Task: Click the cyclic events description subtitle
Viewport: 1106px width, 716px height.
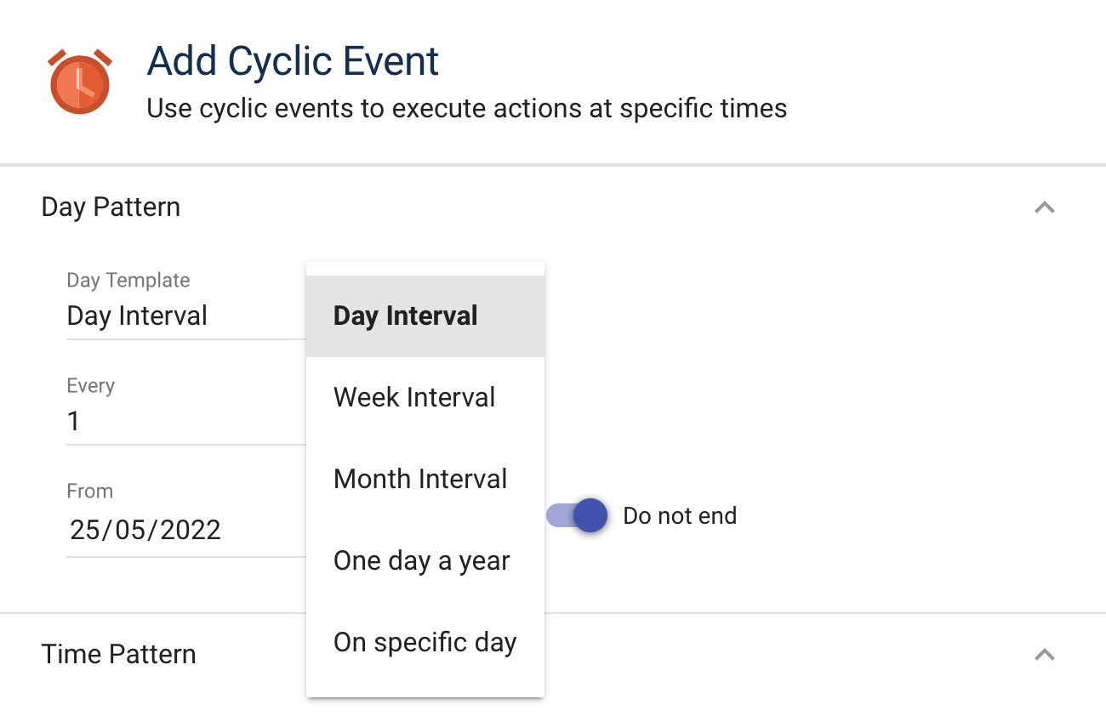Action: 466,109
